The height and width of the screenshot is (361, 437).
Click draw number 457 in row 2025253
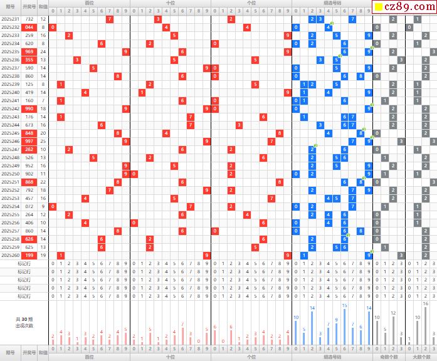coord(29,198)
